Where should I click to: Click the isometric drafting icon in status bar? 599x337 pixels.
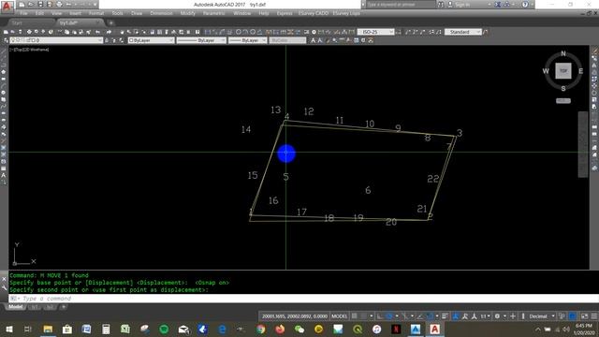click(x=406, y=316)
